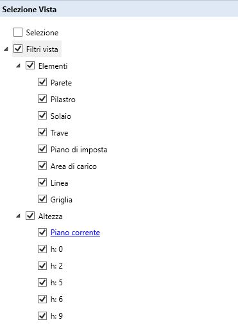Select the h: 5 tree item label
Screen dimensions: 238x329
(56, 283)
